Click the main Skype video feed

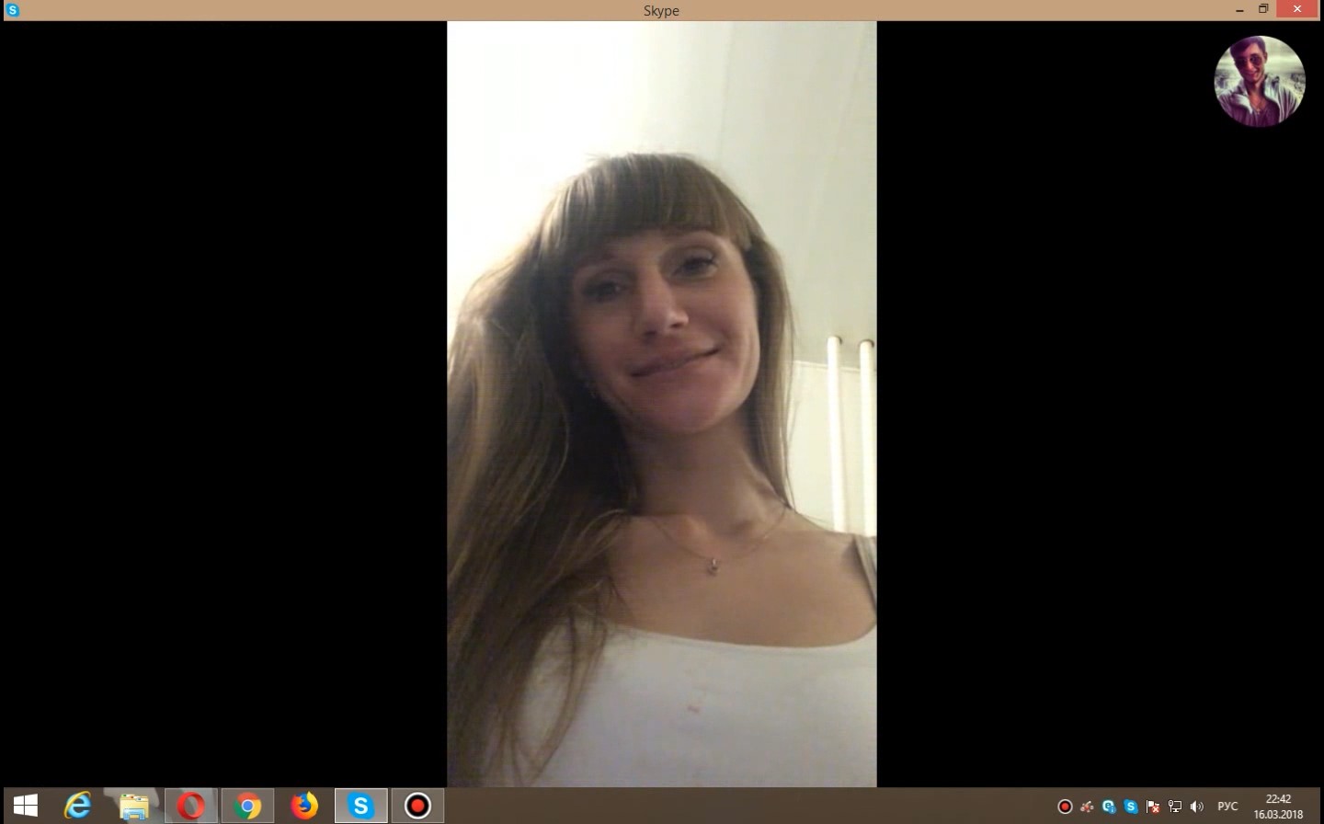point(662,404)
